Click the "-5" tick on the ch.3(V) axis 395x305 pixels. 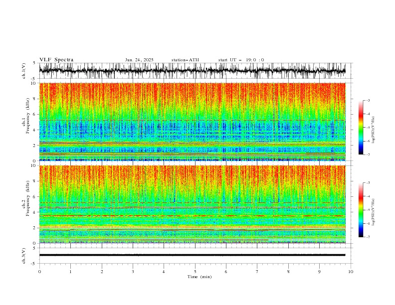pyautogui.click(x=33, y=264)
